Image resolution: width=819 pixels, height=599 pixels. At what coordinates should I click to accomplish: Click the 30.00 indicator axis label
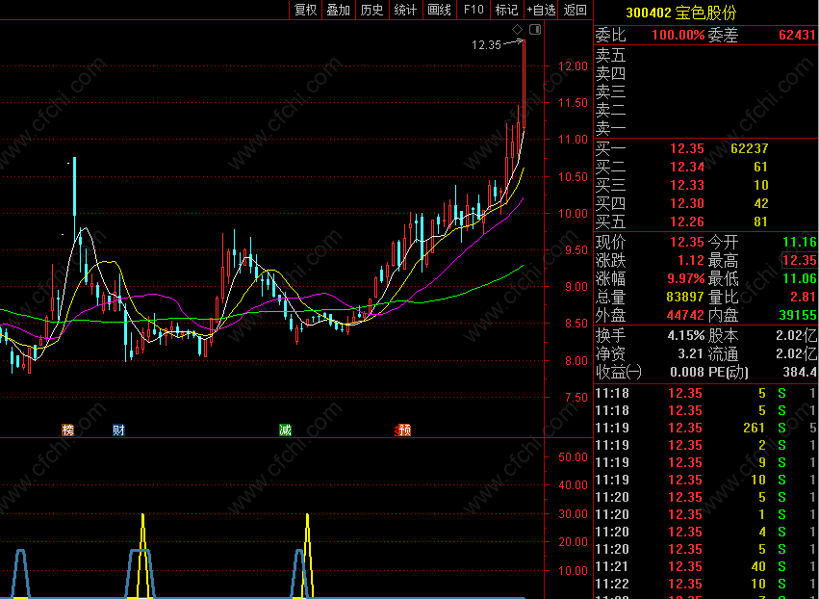pyautogui.click(x=573, y=514)
